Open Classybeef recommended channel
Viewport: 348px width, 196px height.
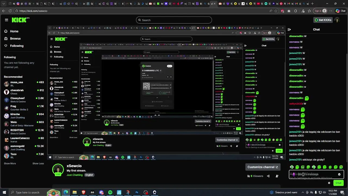click(24, 100)
